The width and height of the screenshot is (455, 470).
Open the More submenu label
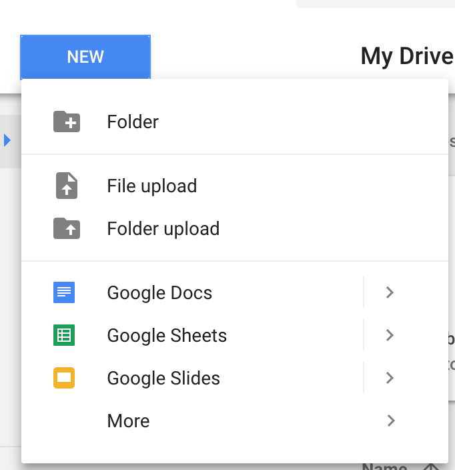pyautogui.click(x=128, y=421)
